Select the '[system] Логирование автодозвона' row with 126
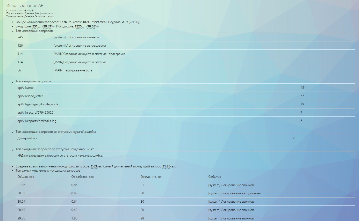This screenshot has width=359, height=221. click(x=80, y=46)
